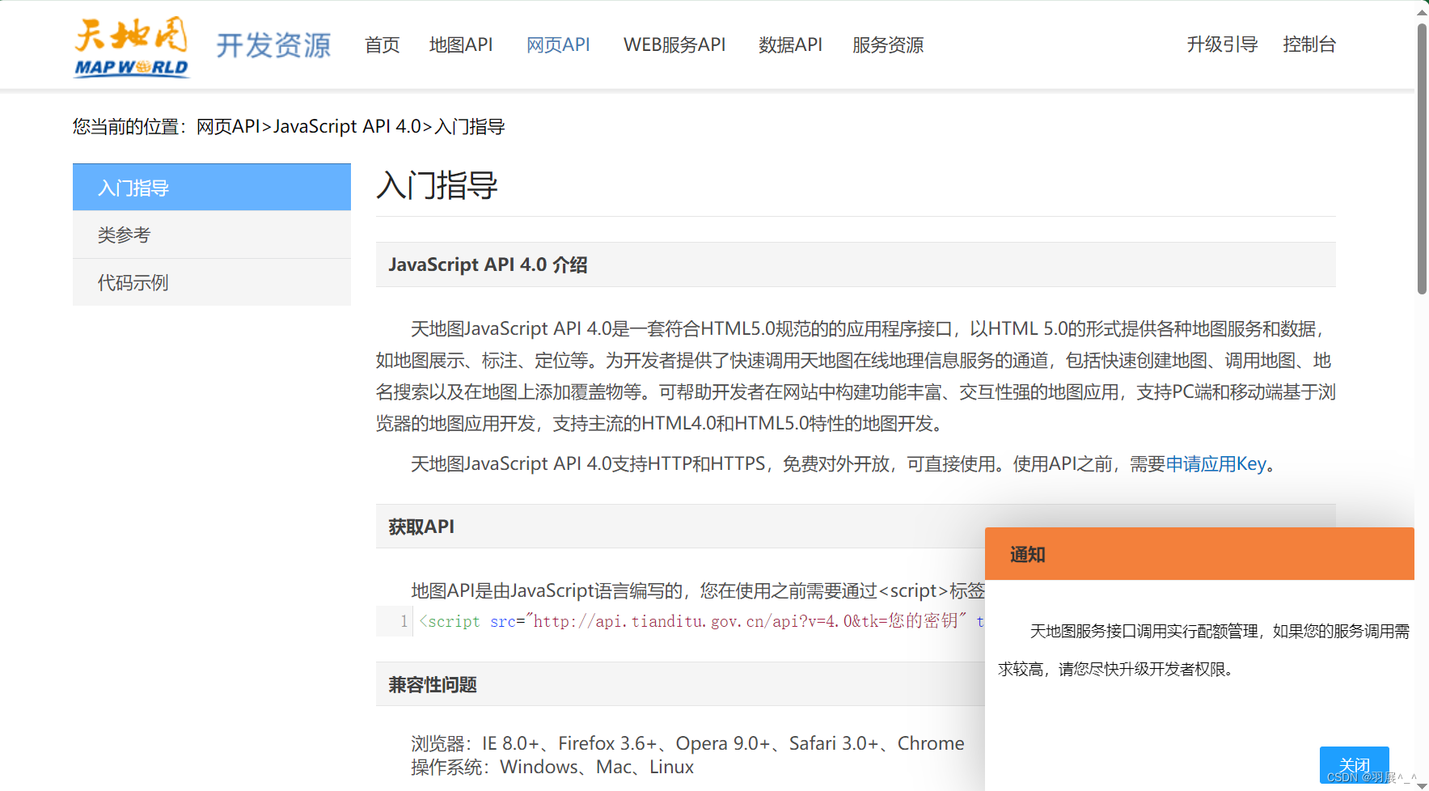The height and width of the screenshot is (791, 1429).
Task: Click the browser list line starting 浏览器
Action: coord(687,743)
